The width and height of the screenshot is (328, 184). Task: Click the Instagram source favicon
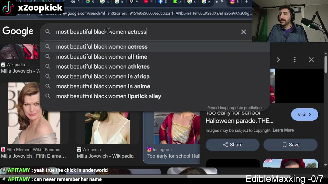pos(149,150)
